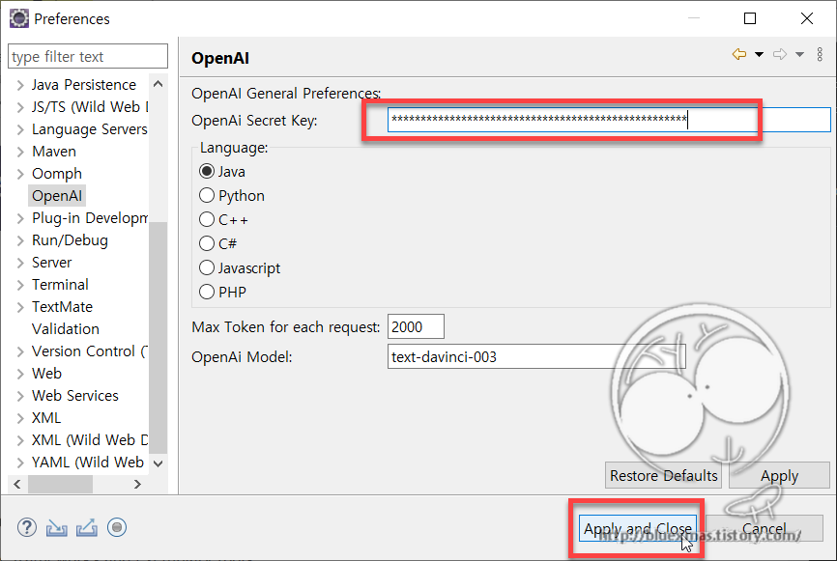Select Maven in the preferences tree

[54, 152]
